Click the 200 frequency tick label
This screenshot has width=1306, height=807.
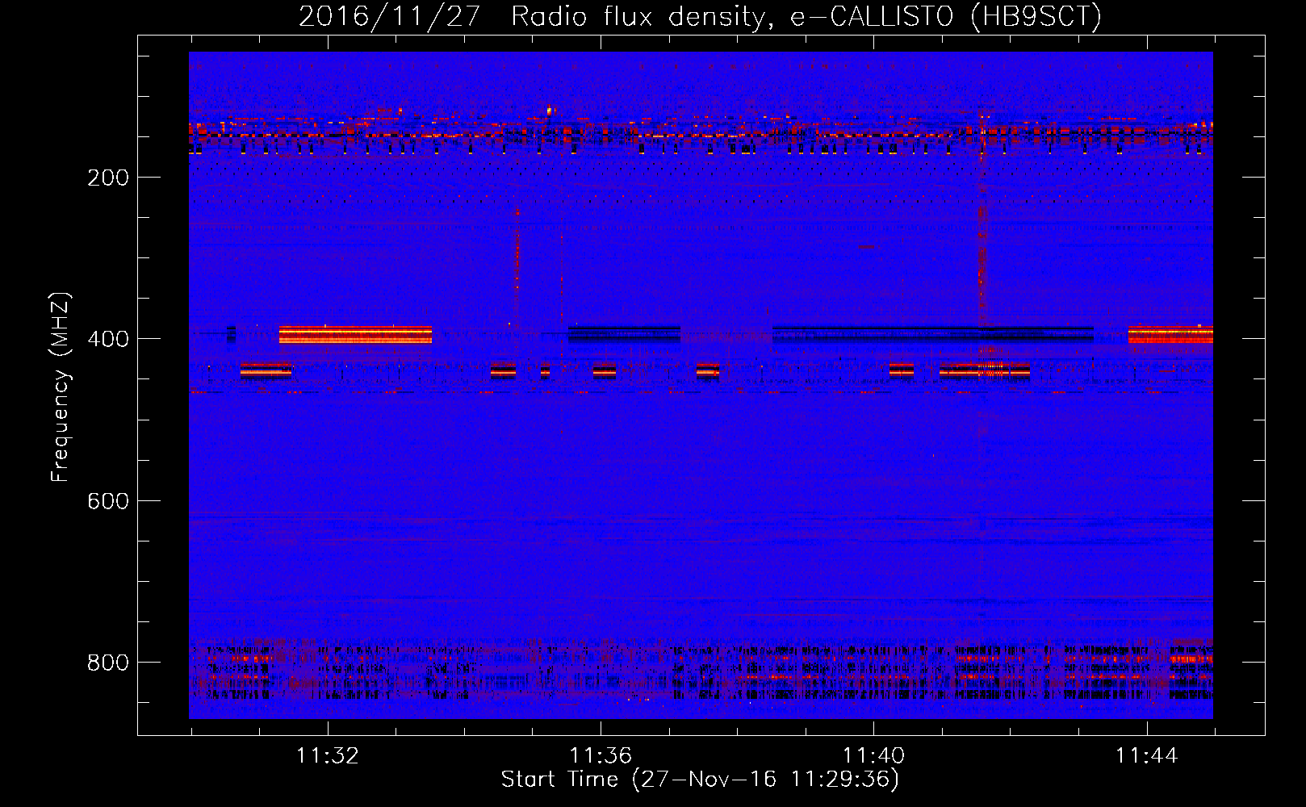[108, 178]
